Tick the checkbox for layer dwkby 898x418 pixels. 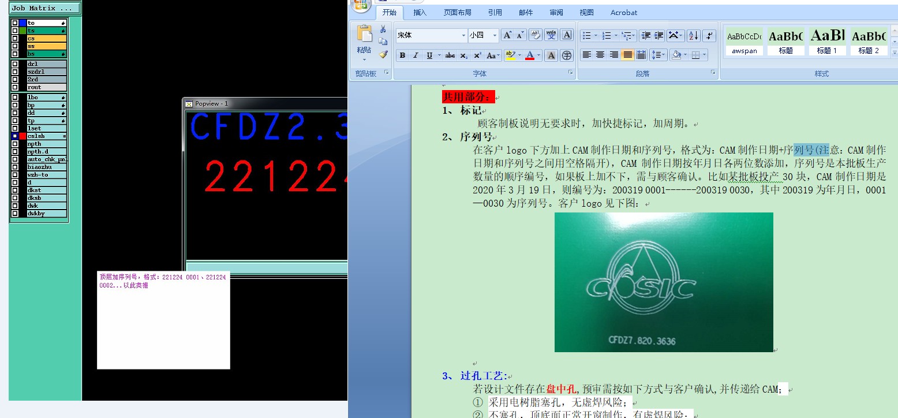coord(15,214)
